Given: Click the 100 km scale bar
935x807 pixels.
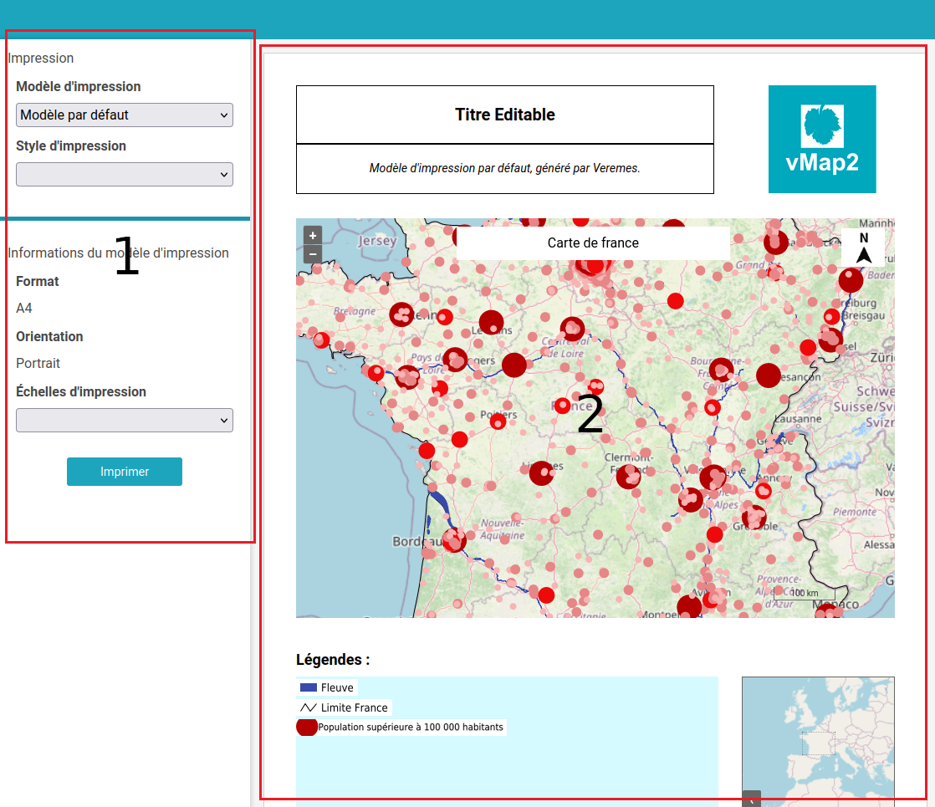Looking at the screenshot, I should (803, 593).
